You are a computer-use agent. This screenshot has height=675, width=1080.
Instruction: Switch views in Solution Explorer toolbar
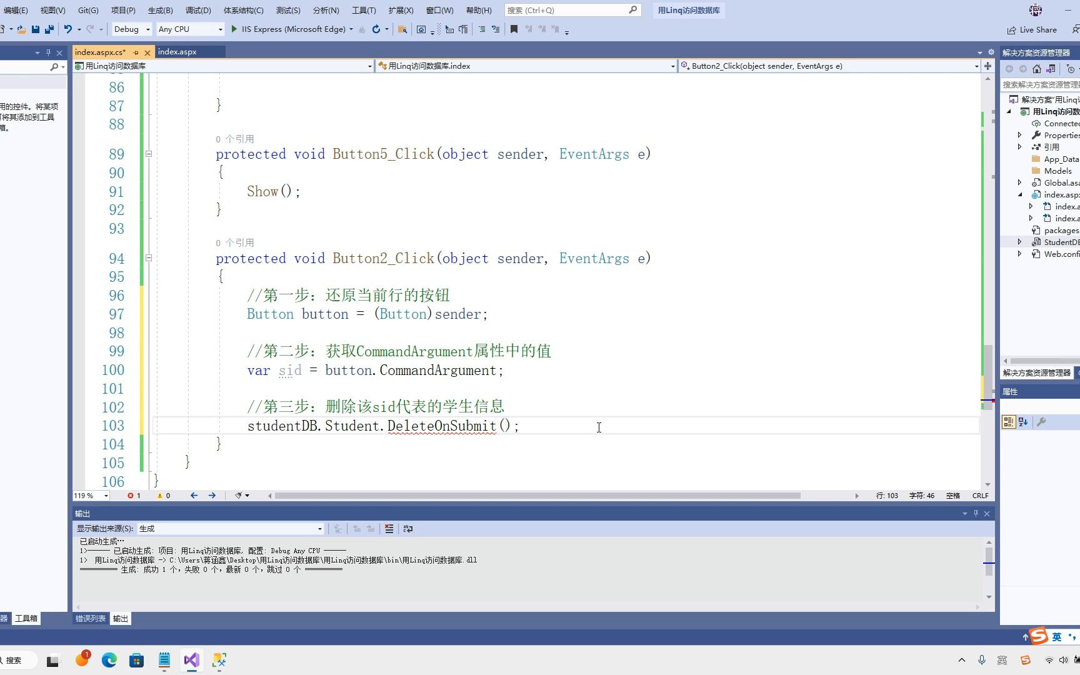(1051, 69)
